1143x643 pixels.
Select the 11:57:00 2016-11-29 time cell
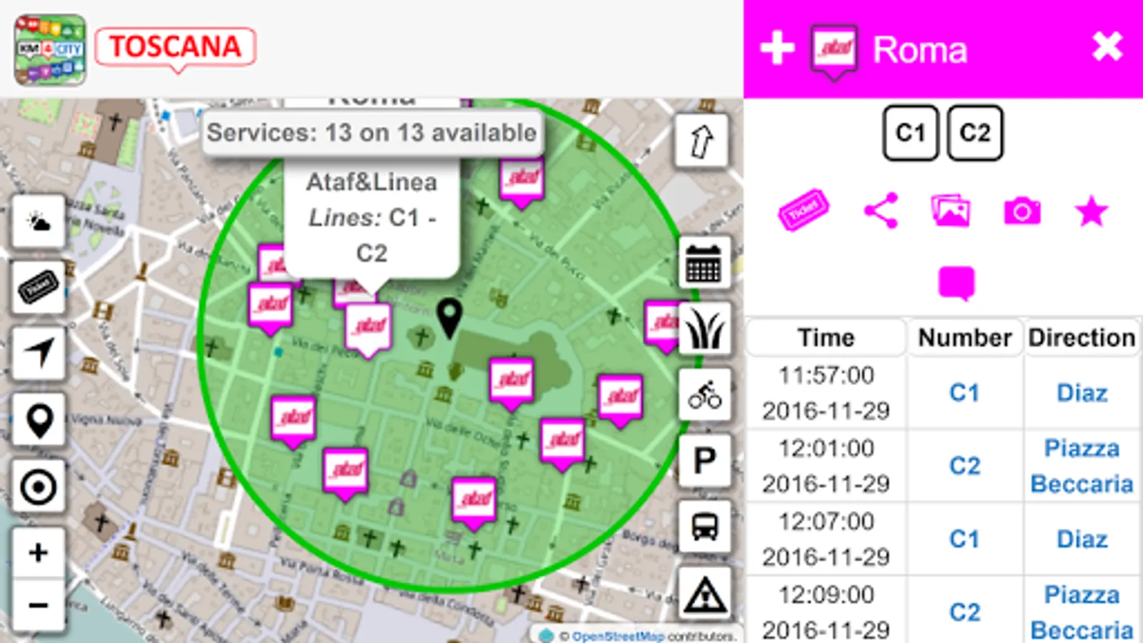(x=826, y=393)
